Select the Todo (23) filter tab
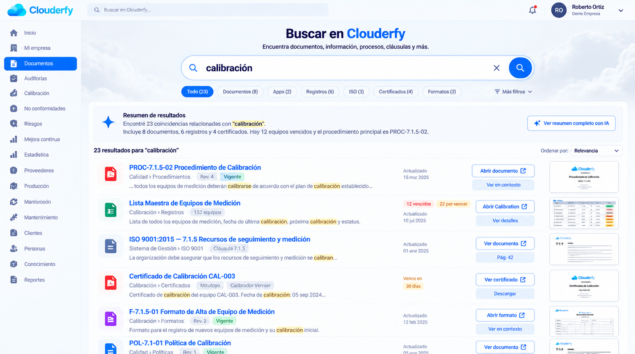This screenshot has height=354, width=635. point(197,92)
